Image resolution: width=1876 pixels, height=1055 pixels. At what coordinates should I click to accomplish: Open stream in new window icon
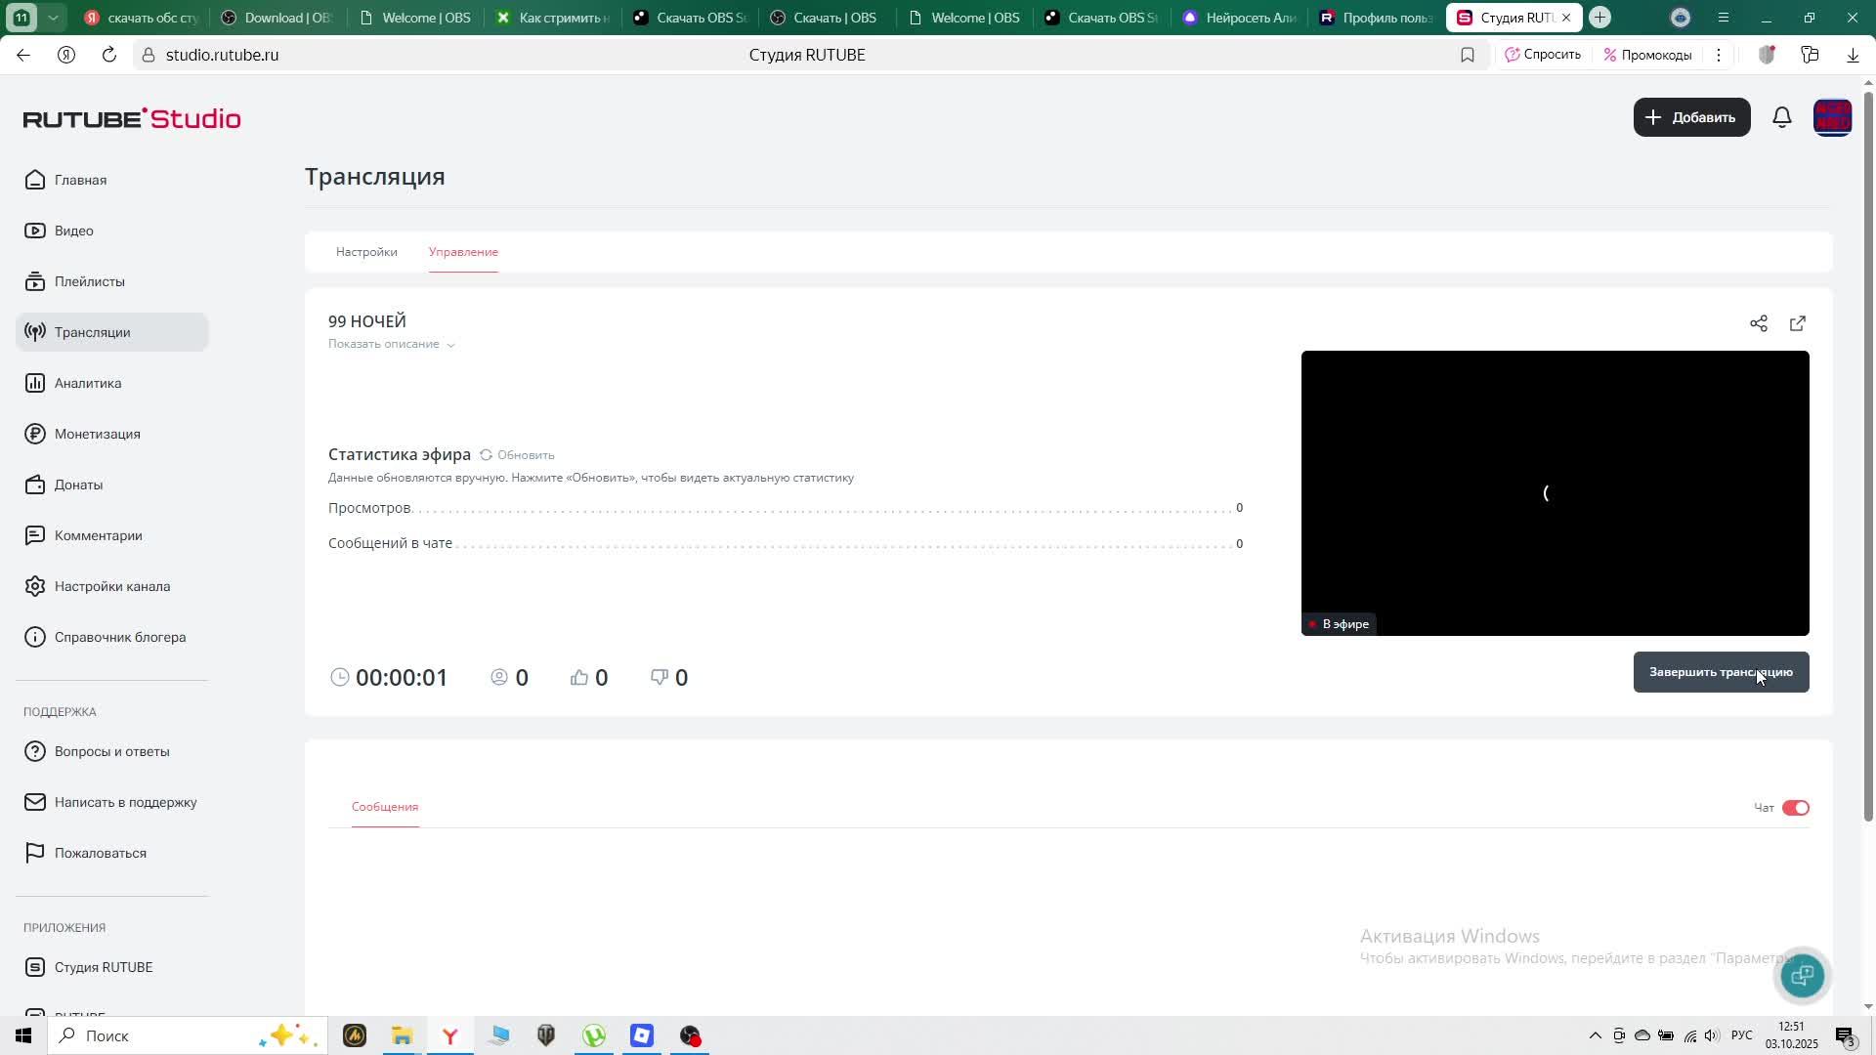click(1798, 323)
